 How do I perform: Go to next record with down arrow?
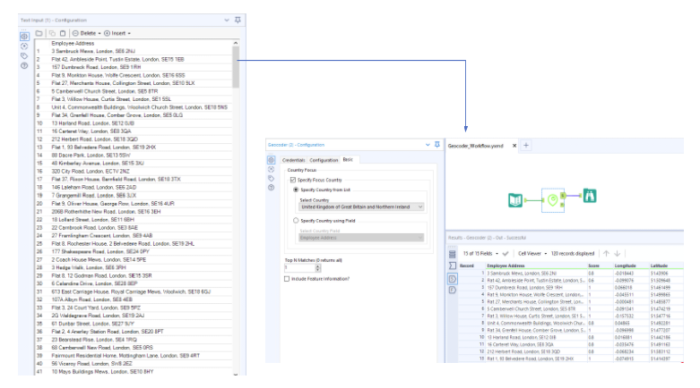pos(617,254)
